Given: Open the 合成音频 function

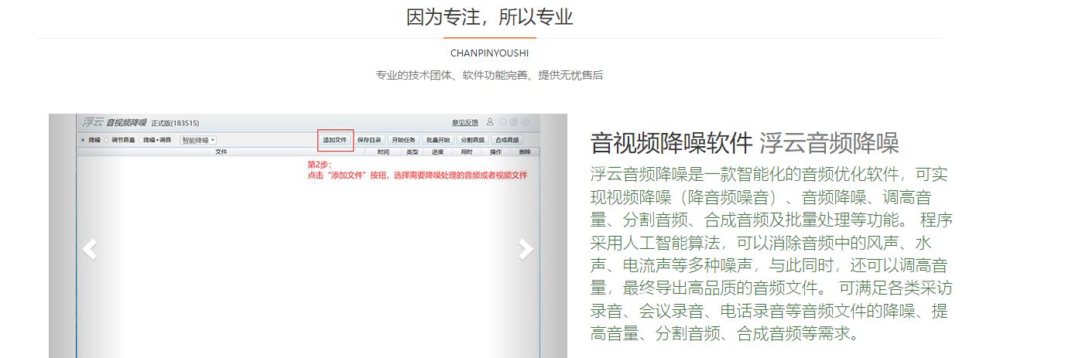Looking at the screenshot, I should point(506,140).
